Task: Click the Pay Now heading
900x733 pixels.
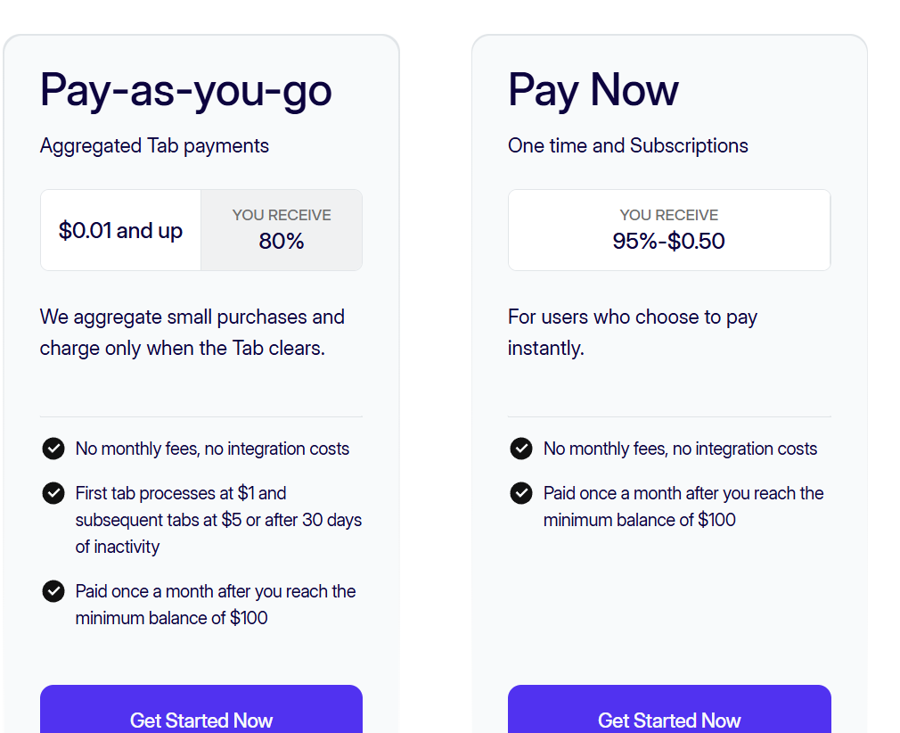Action: click(593, 90)
